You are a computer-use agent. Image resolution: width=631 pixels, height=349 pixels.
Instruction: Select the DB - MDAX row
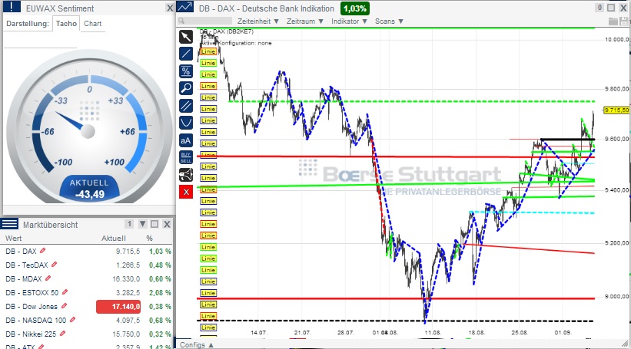87,278
